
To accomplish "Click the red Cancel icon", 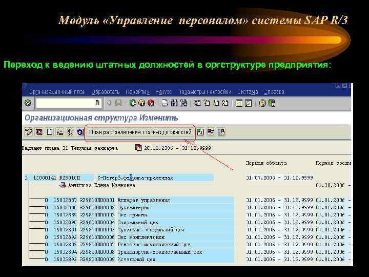I will point(151,103).
